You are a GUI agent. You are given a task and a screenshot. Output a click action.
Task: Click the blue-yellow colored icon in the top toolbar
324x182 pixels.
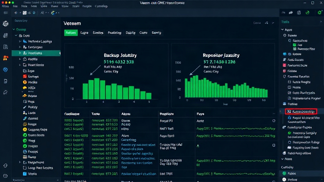pyautogui.click(x=53, y=13)
